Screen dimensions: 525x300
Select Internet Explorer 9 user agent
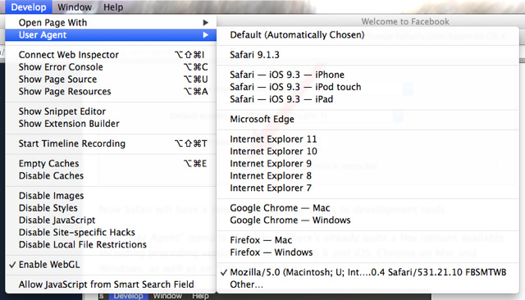pyautogui.click(x=368, y=164)
